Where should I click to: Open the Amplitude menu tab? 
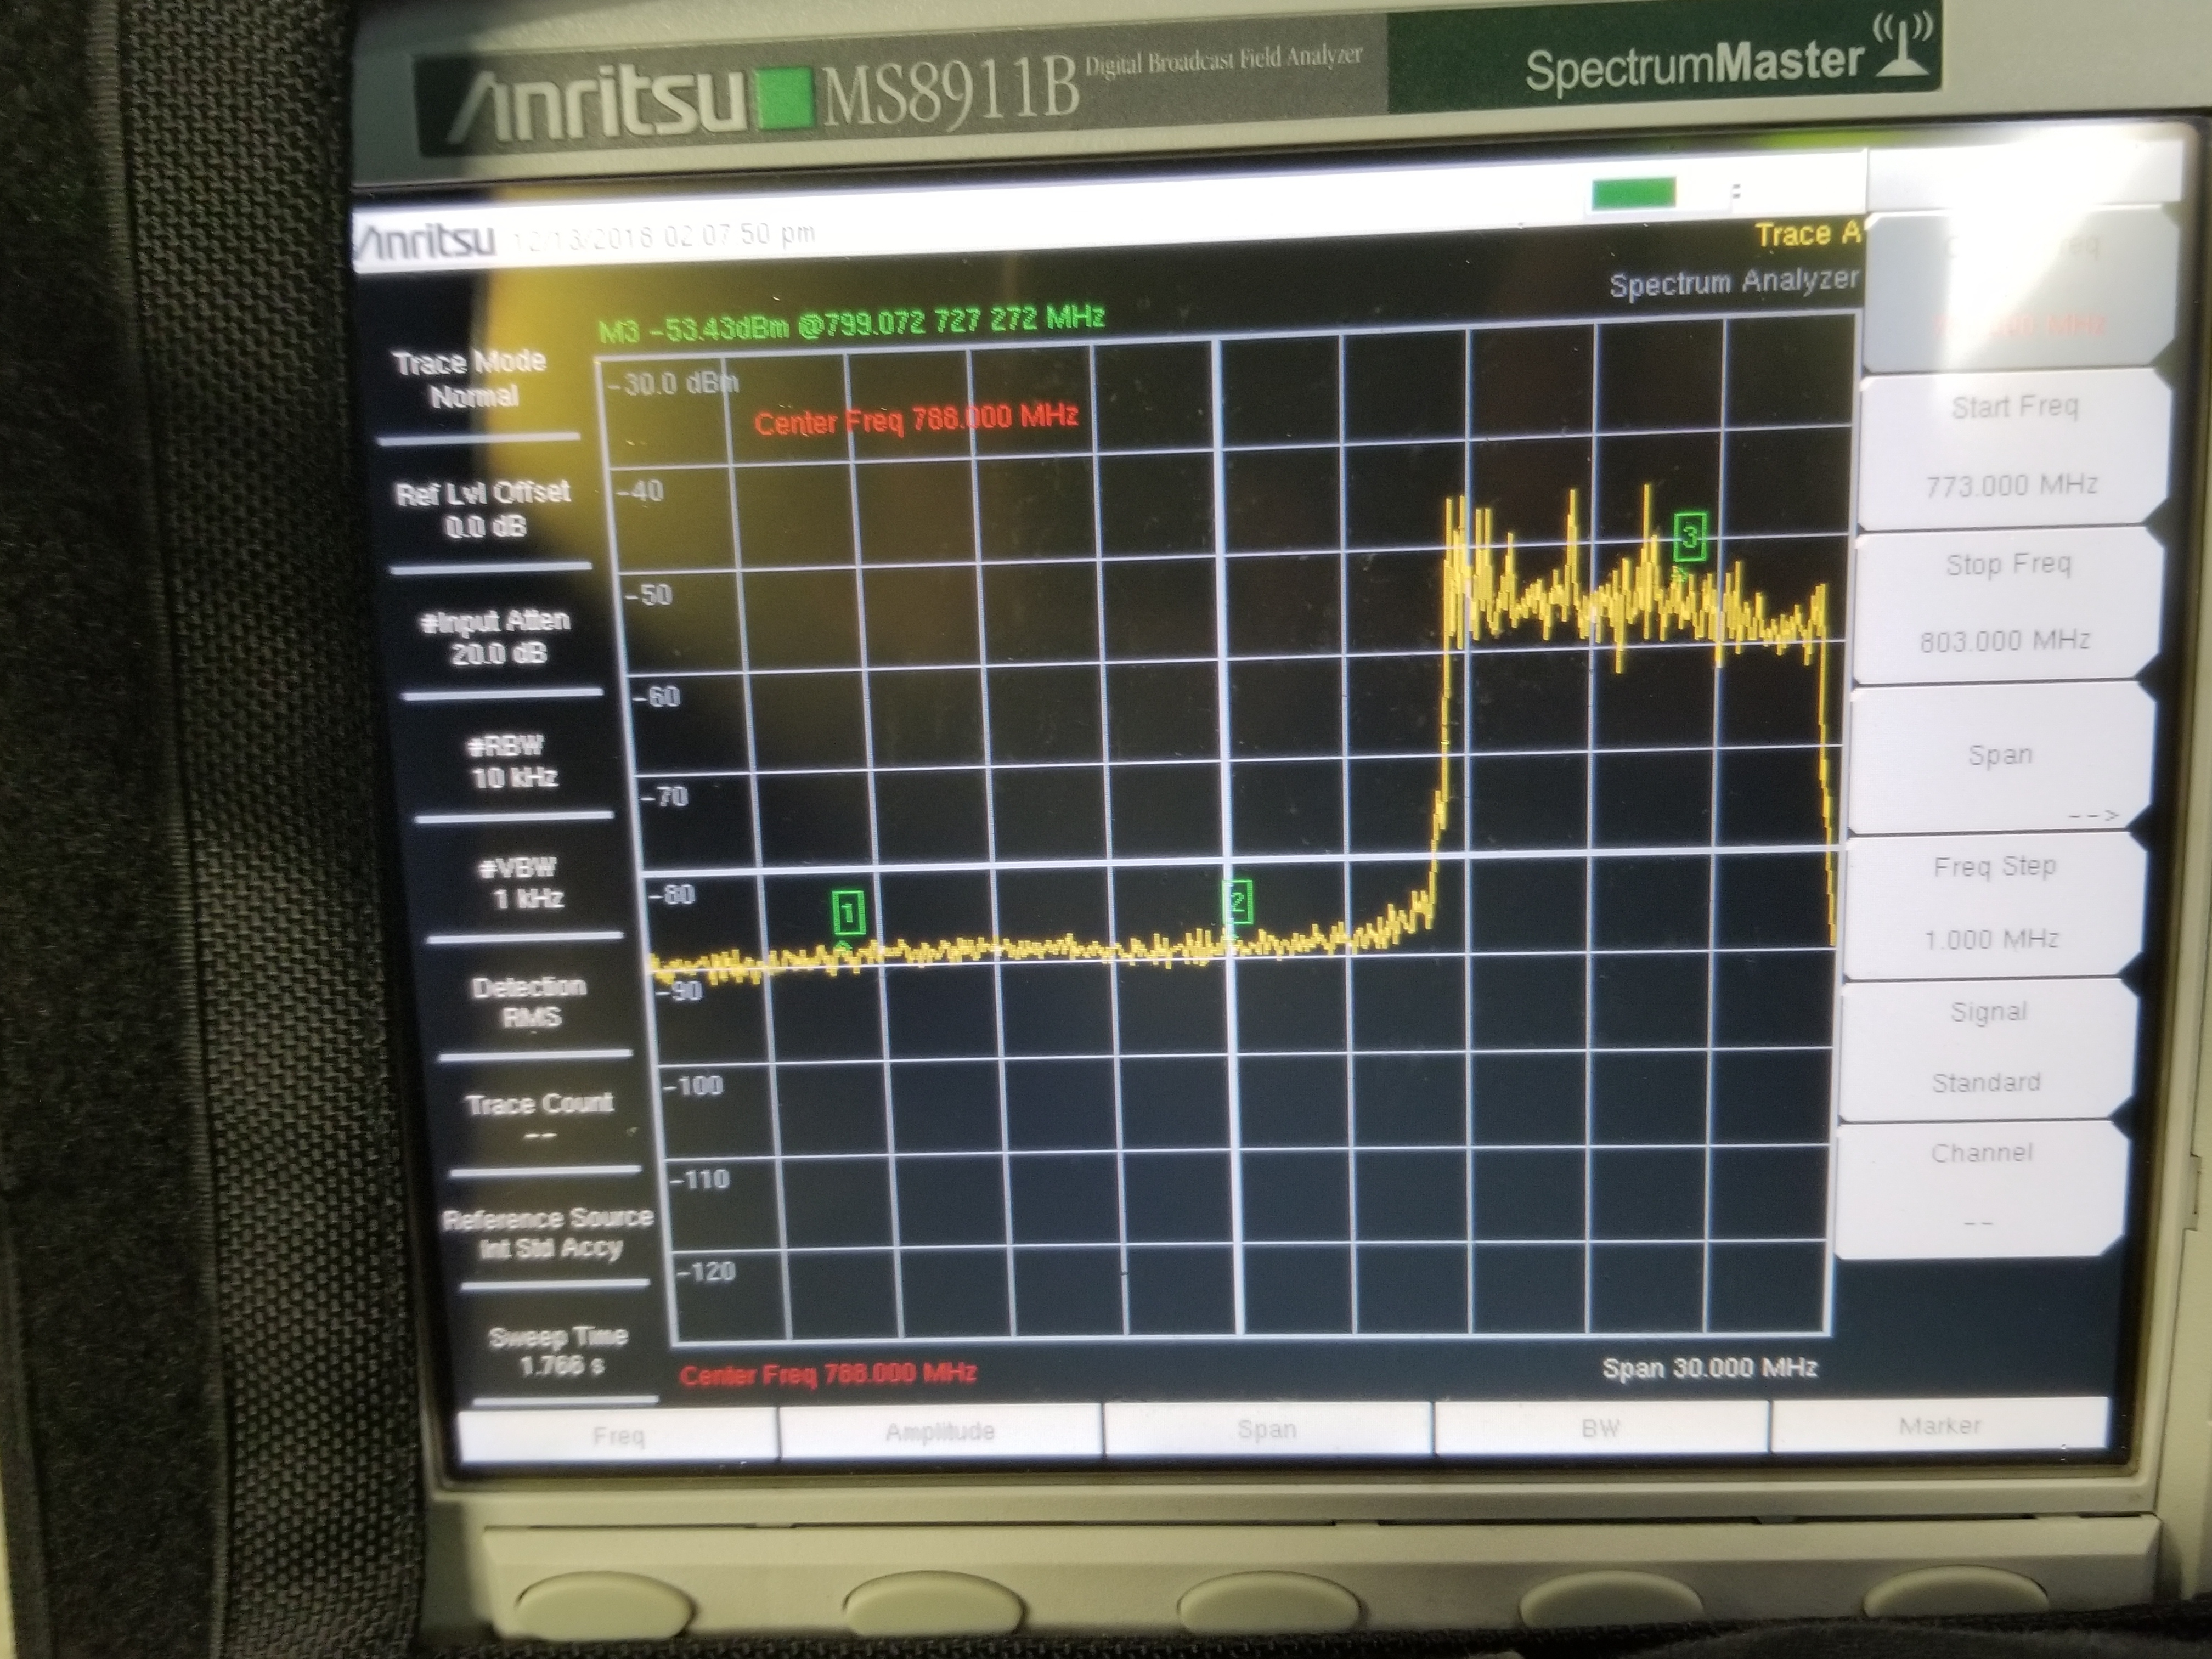[940, 1432]
